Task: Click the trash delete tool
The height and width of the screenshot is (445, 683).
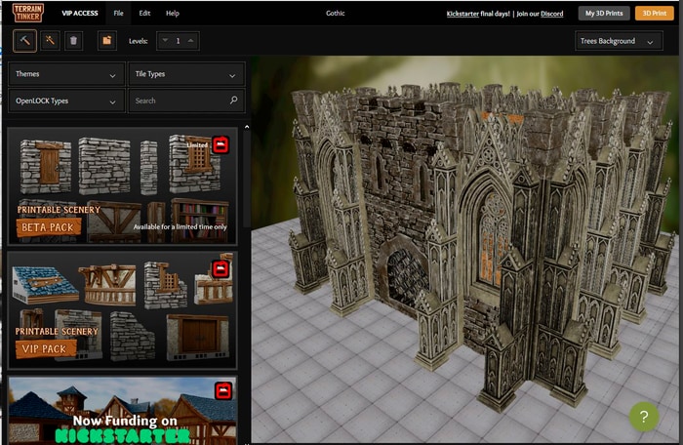Action: pyautogui.click(x=75, y=41)
